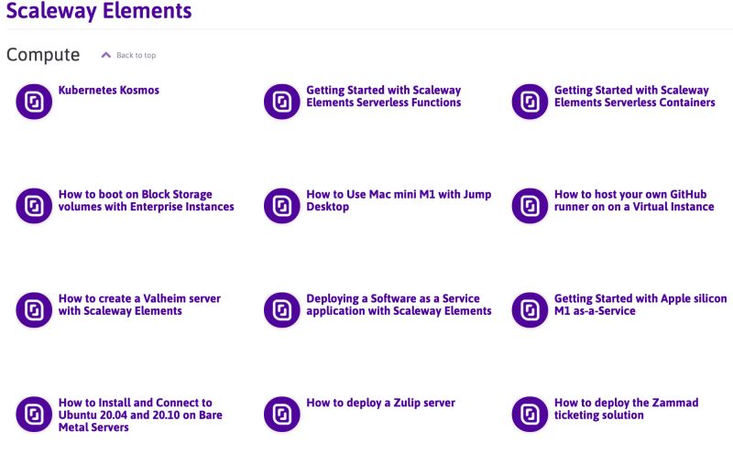
Task: Open Getting Started with Serverless Containers
Action: pos(635,96)
